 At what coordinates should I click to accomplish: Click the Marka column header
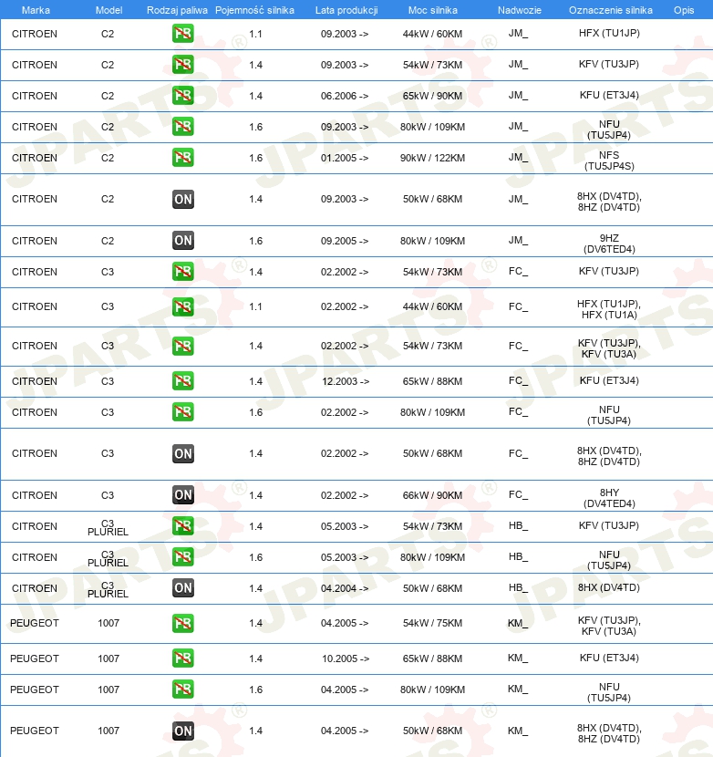(36, 10)
